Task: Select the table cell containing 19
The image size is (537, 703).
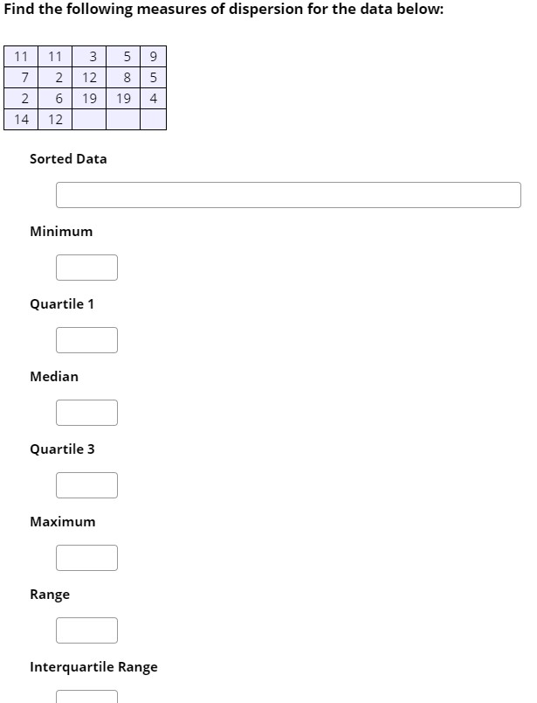Action: tap(93, 98)
